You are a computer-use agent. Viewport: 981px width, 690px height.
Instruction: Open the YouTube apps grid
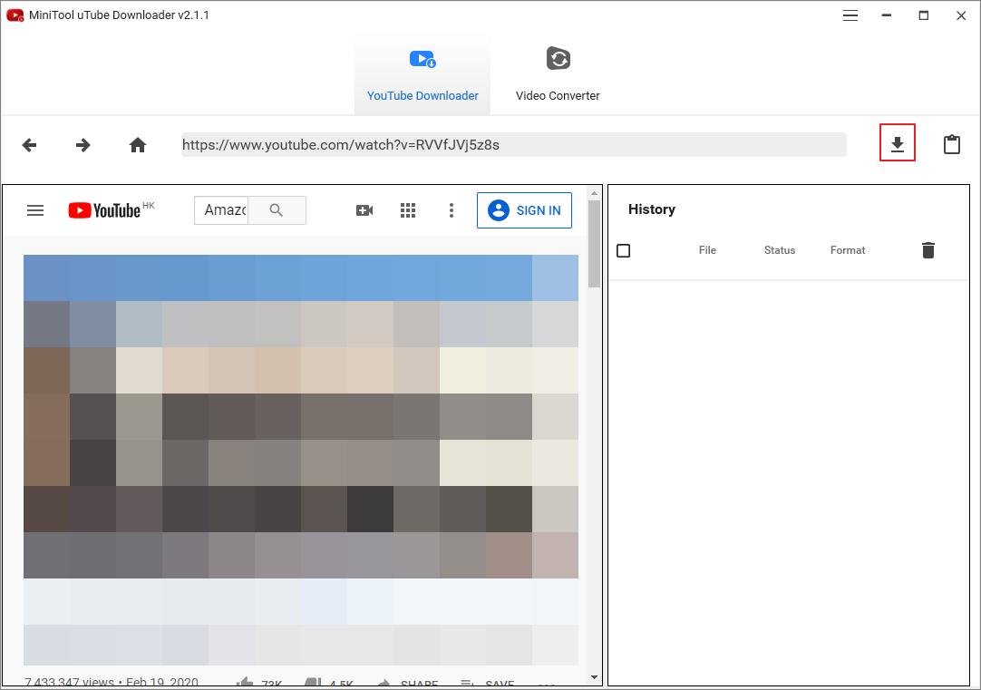click(x=408, y=210)
